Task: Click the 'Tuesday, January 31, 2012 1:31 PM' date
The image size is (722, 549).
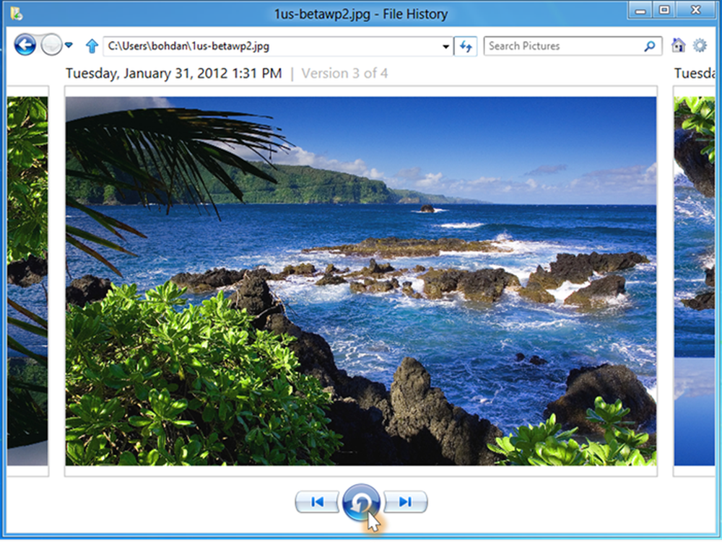Action: click(x=173, y=73)
